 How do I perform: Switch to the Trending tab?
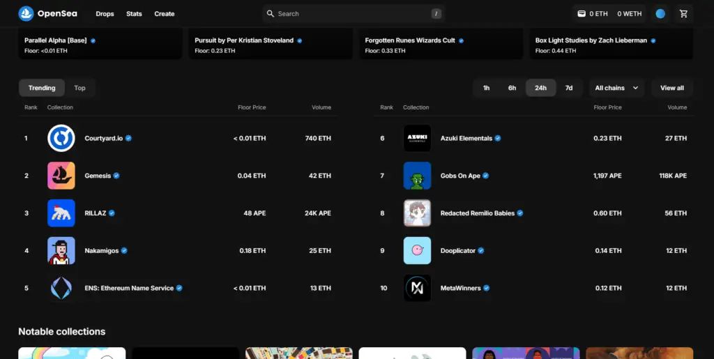42,88
